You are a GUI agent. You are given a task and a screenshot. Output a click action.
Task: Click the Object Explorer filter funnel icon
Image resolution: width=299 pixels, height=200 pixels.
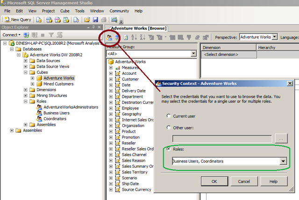pyautogui.click(x=51, y=35)
